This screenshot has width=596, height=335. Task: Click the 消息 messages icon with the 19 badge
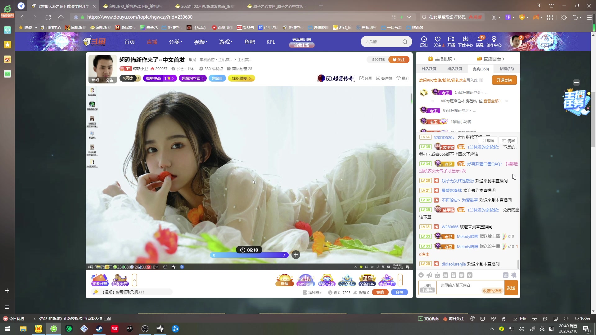(x=479, y=42)
